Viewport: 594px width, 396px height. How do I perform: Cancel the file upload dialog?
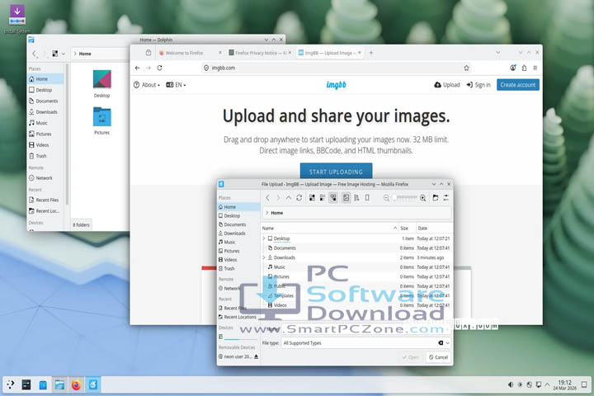point(438,357)
